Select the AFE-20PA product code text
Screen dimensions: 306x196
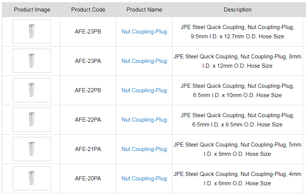(88, 179)
